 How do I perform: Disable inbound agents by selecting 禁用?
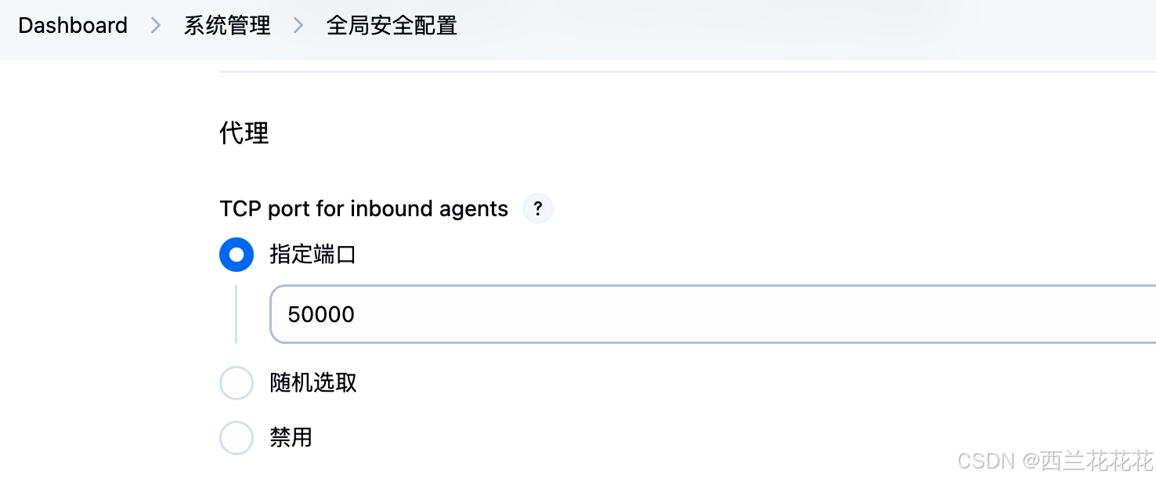(x=237, y=438)
